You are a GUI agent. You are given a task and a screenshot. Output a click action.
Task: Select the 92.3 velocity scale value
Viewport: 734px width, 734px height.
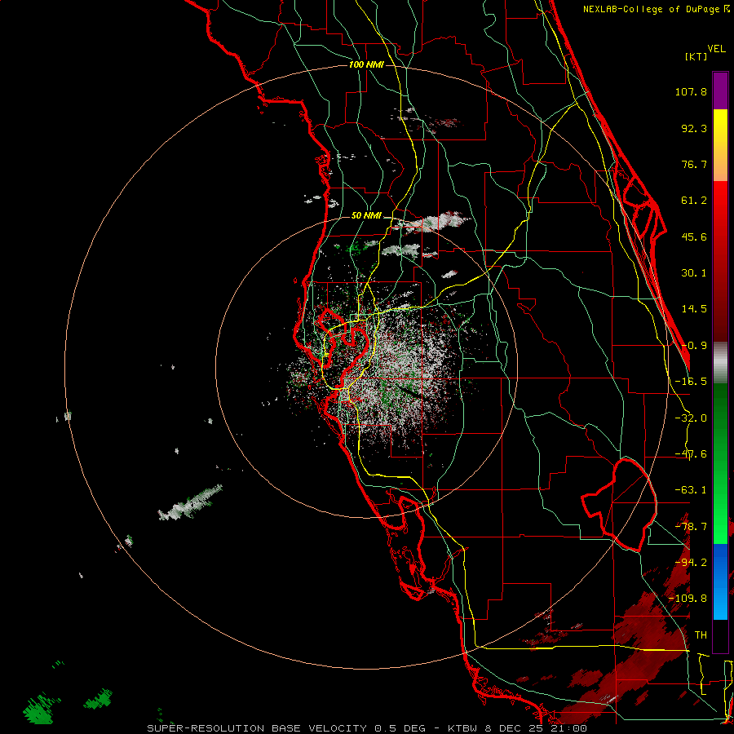[x=694, y=128]
